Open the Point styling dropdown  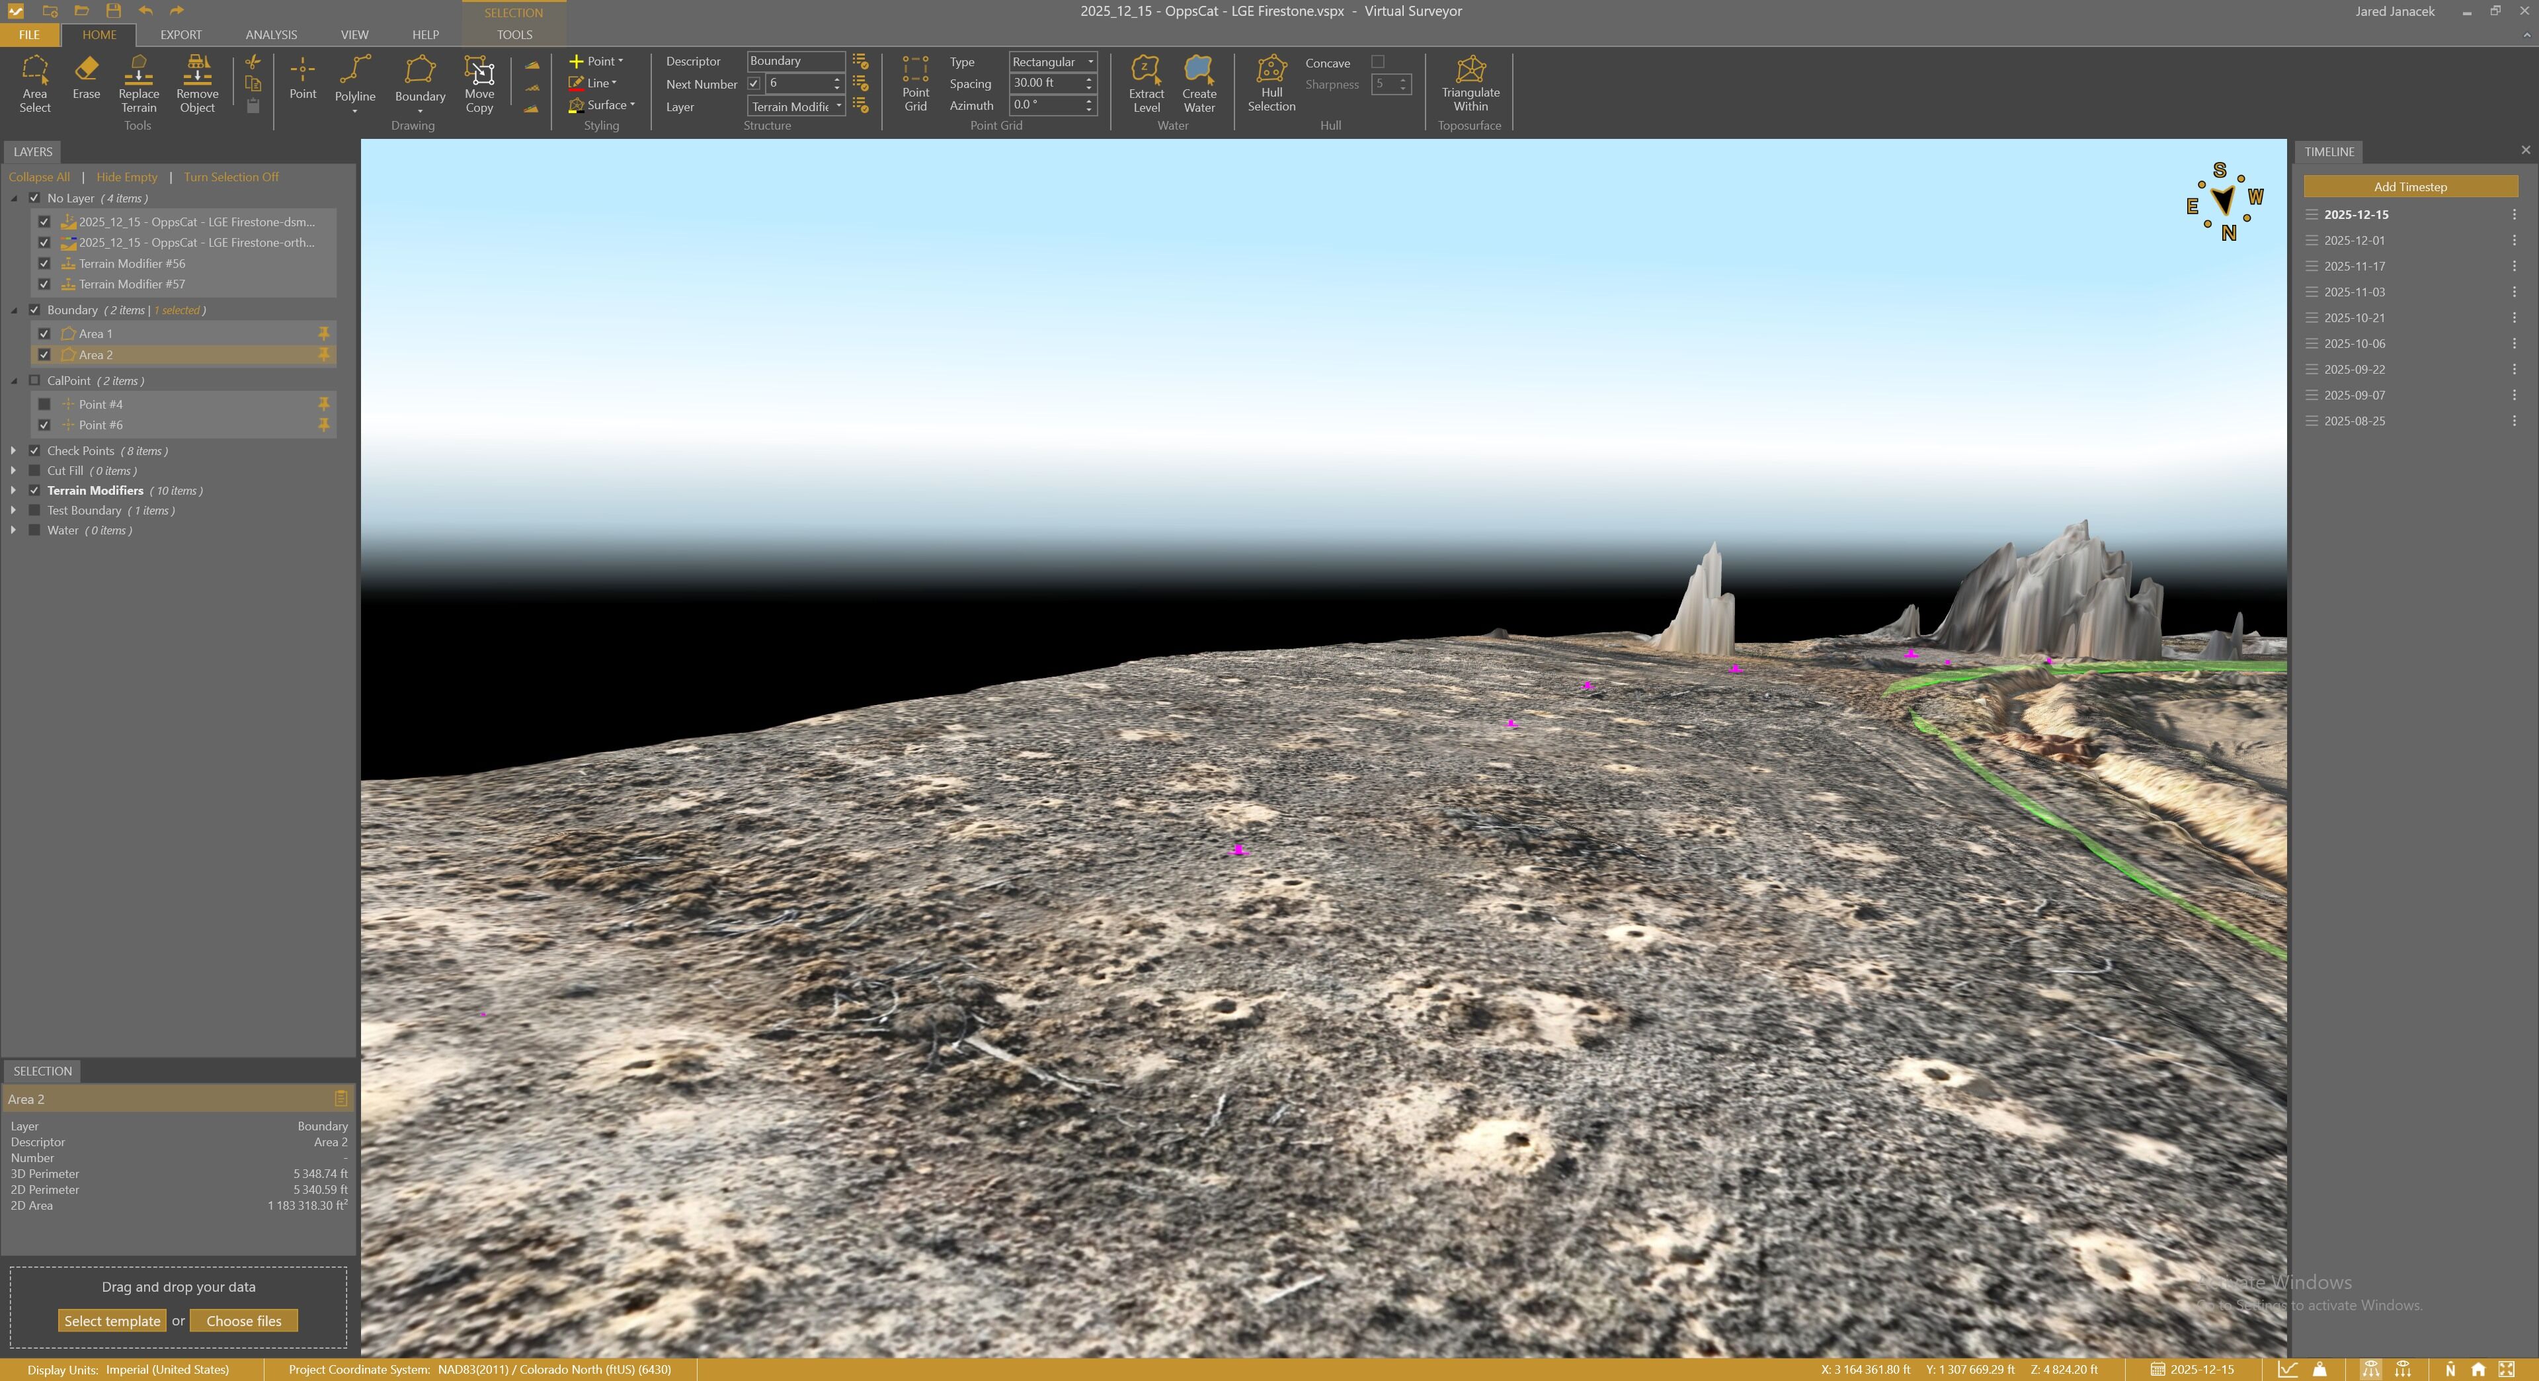(596, 61)
